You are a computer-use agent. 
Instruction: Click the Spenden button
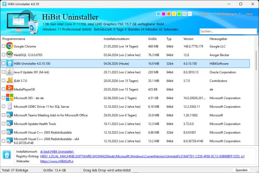(x=241, y=170)
